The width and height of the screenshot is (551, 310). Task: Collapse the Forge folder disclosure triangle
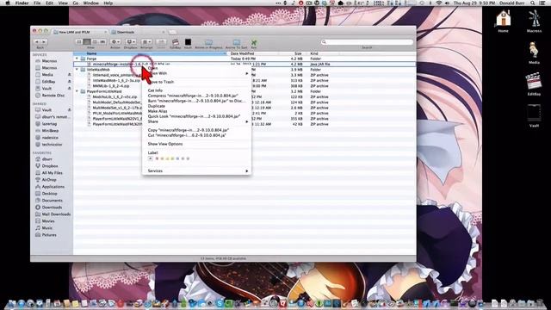pyautogui.click(x=77, y=59)
